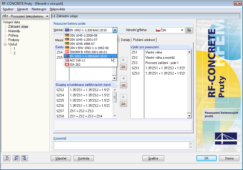This screenshot has height=170, width=243.
Task: Choose DIN 1045-1:2008-08 from list
Action: tap(90, 35)
